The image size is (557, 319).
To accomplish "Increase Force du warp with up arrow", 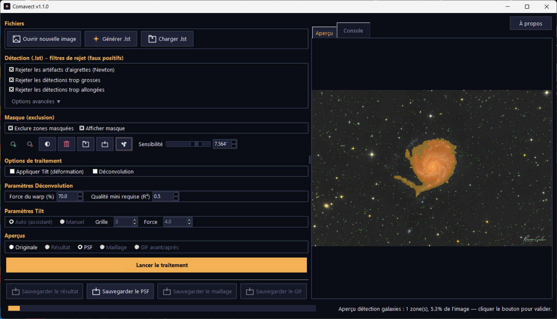I will pos(80,194).
